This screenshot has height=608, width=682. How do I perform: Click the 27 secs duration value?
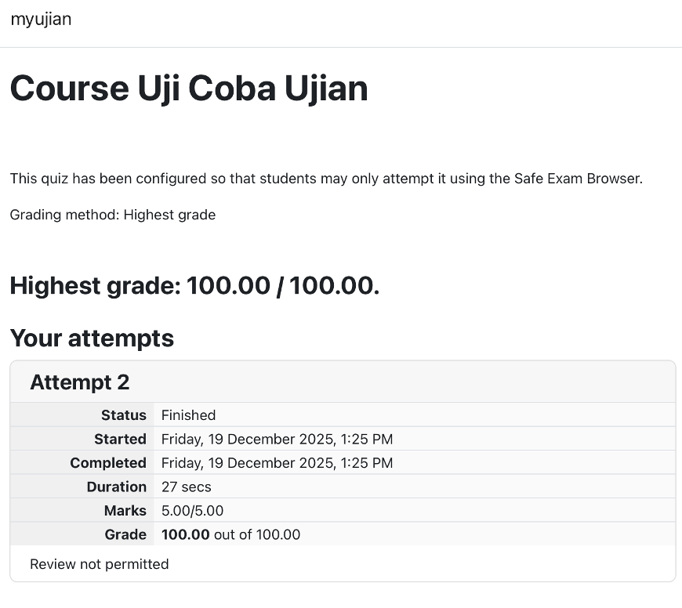(x=186, y=487)
